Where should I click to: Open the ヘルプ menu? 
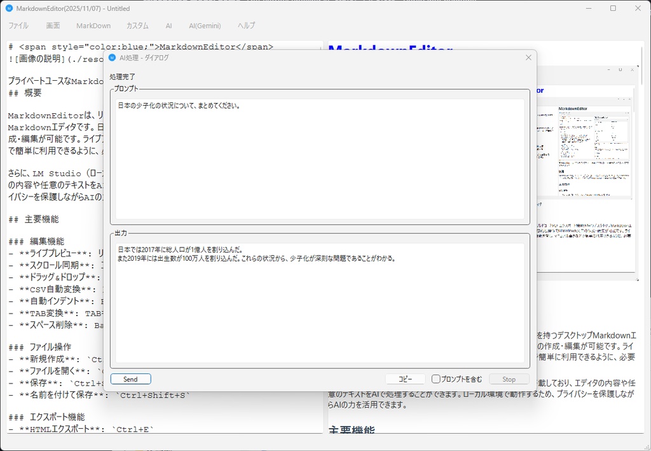pyautogui.click(x=246, y=25)
